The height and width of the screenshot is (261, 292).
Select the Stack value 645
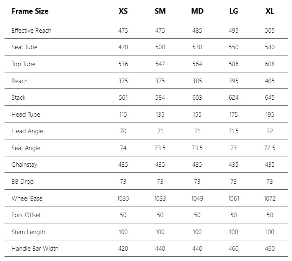[x=270, y=98]
